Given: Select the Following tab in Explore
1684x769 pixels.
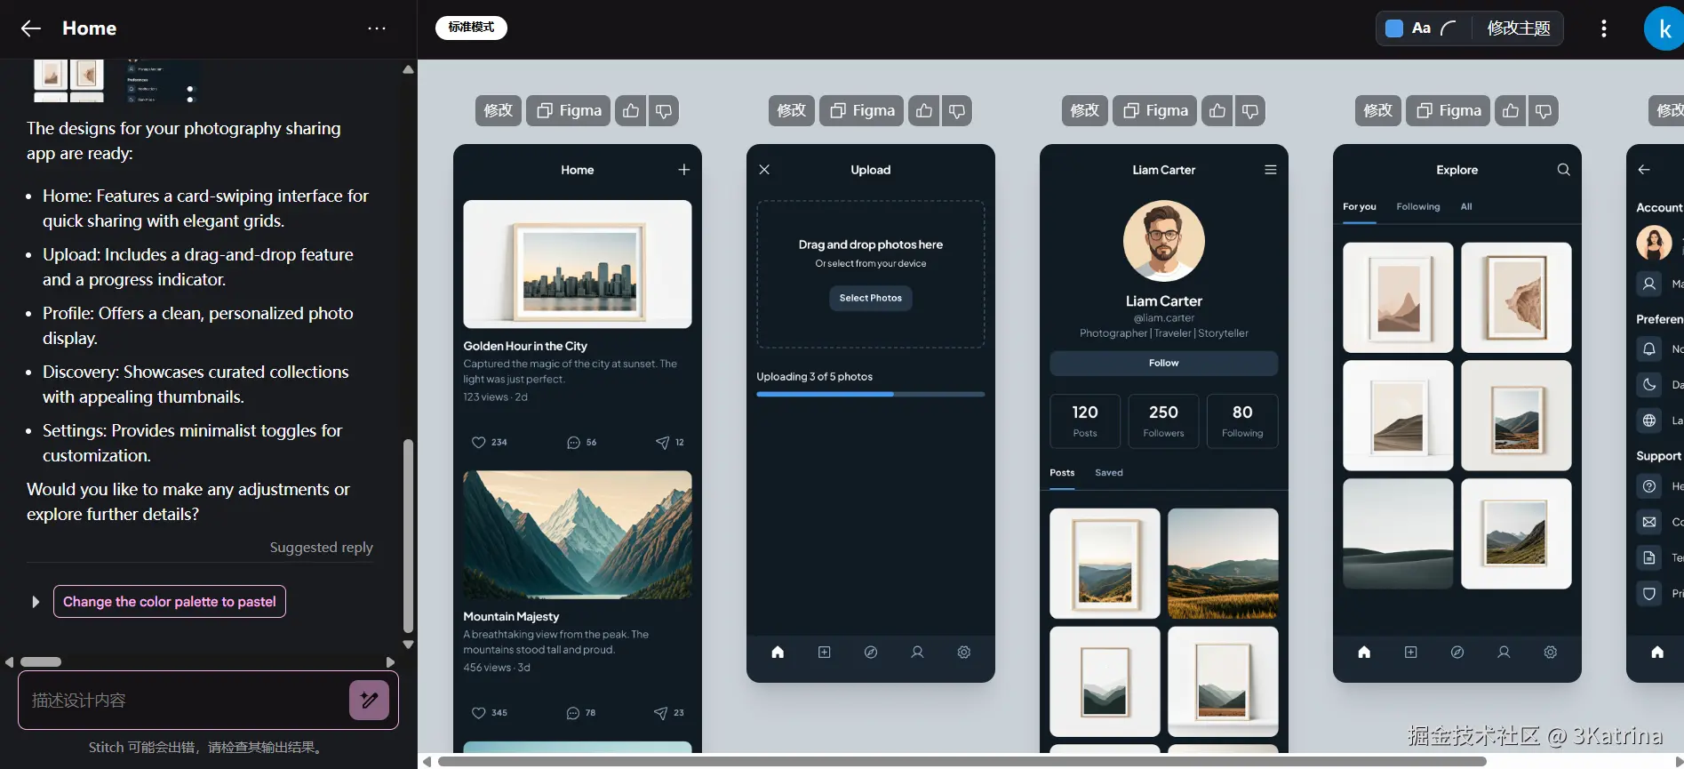Looking at the screenshot, I should click(x=1418, y=206).
